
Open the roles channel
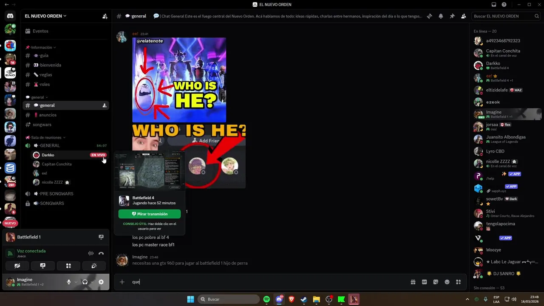pos(66,85)
